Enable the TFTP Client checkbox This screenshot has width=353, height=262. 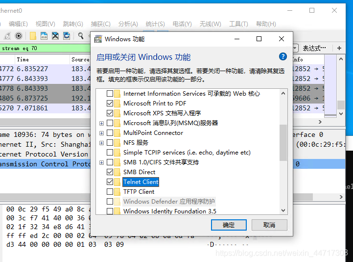tap(110, 192)
